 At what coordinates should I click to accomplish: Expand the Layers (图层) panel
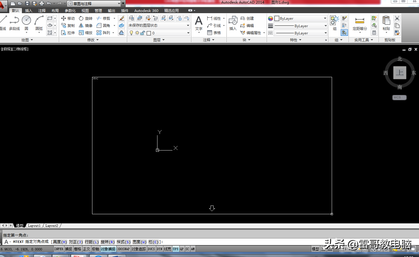click(159, 40)
